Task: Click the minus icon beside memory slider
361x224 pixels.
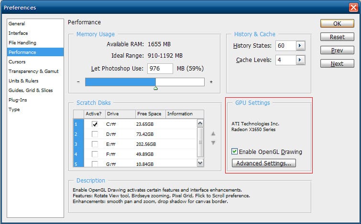Action: click(78, 82)
